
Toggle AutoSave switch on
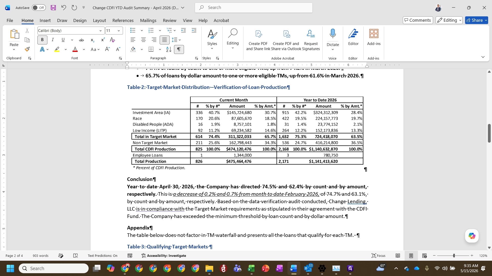coord(39,8)
